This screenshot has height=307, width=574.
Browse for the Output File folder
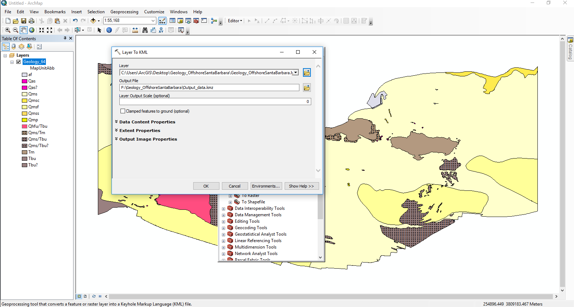pos(307,88)
